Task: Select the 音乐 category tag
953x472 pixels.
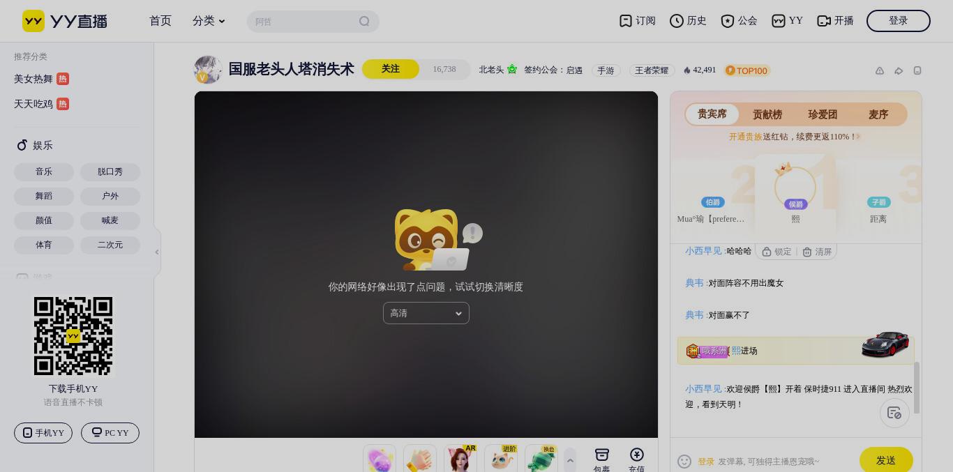Action: tap(44, 172)
